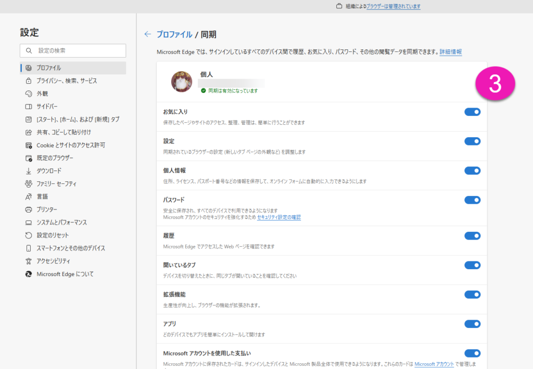The image size is (533, 369).
Task: Click the プロファイル breadcrumb link
Action: 174,34
